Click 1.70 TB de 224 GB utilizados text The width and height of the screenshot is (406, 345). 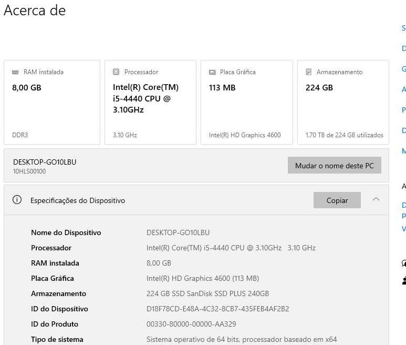coord(344,135)
